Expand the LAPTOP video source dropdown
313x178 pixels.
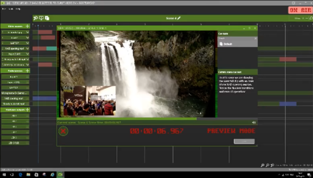28,43
